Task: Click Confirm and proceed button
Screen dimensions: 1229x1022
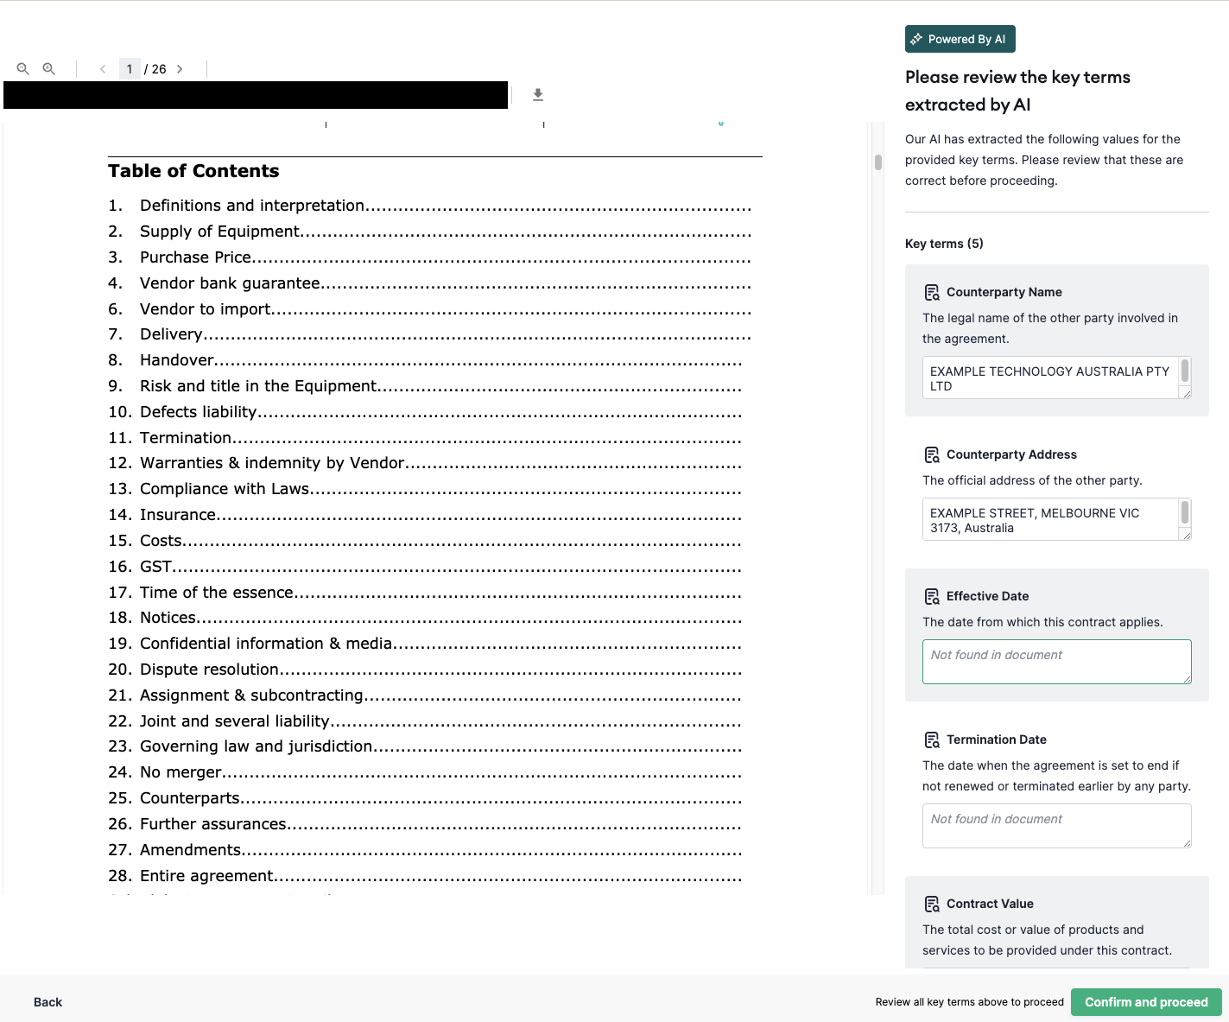Action: pyautogui.click(x=1146, y=1002)
